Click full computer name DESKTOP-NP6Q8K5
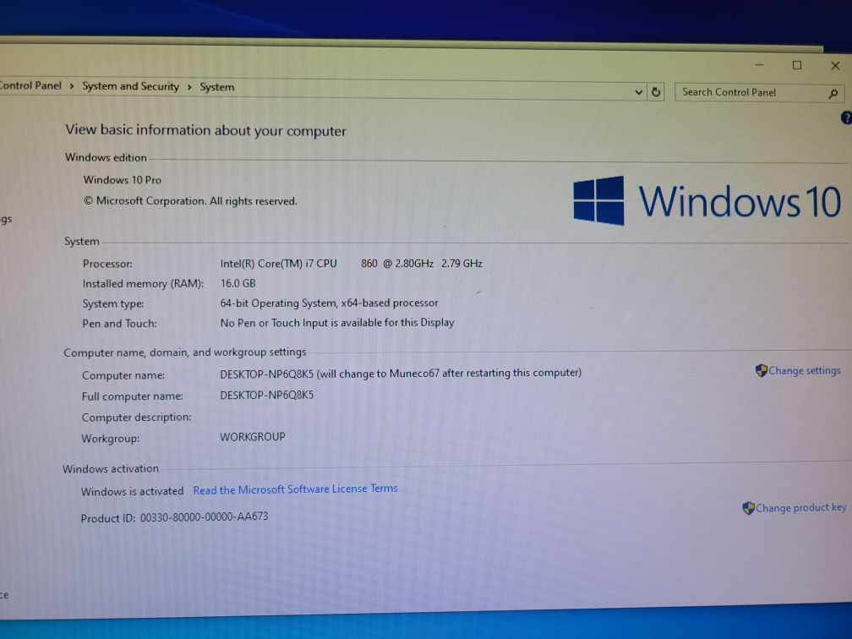The height and width of the screenshot is (639, 852). coord(267,395)
